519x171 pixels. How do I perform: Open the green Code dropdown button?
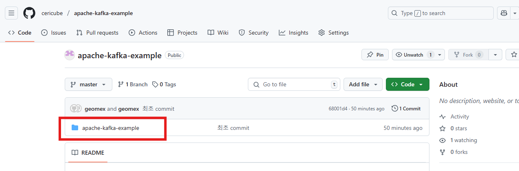tap(407, 84)
